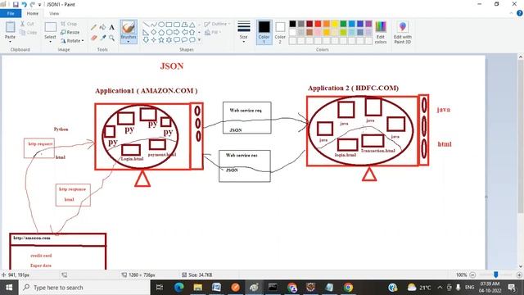
Task: Pick the red color swatch
Action: tap(318, 24)
